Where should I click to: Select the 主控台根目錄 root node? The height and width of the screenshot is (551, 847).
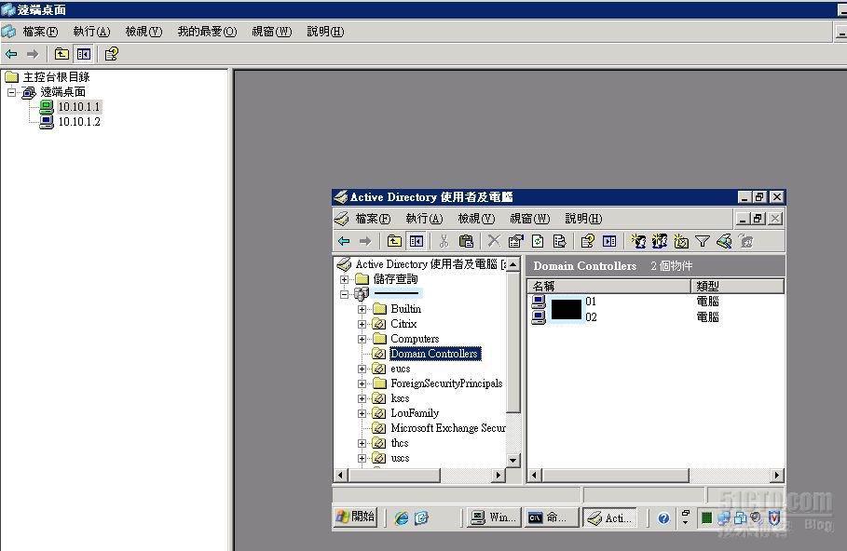point(56,77)
